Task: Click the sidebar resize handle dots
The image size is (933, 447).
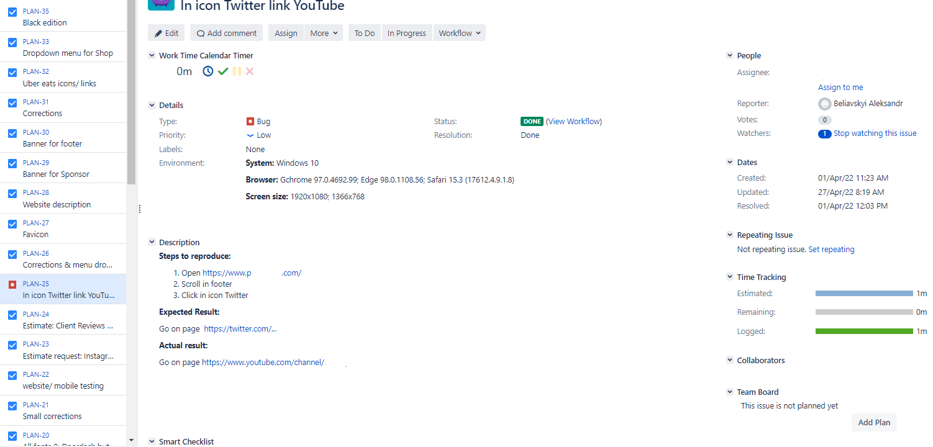Action: 140,209
